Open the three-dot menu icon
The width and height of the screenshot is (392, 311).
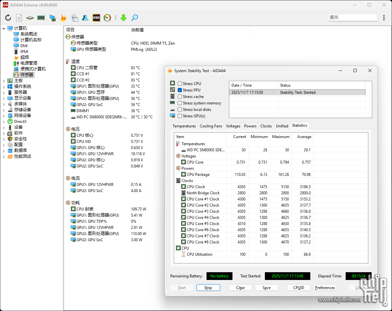tap(384, 18)
